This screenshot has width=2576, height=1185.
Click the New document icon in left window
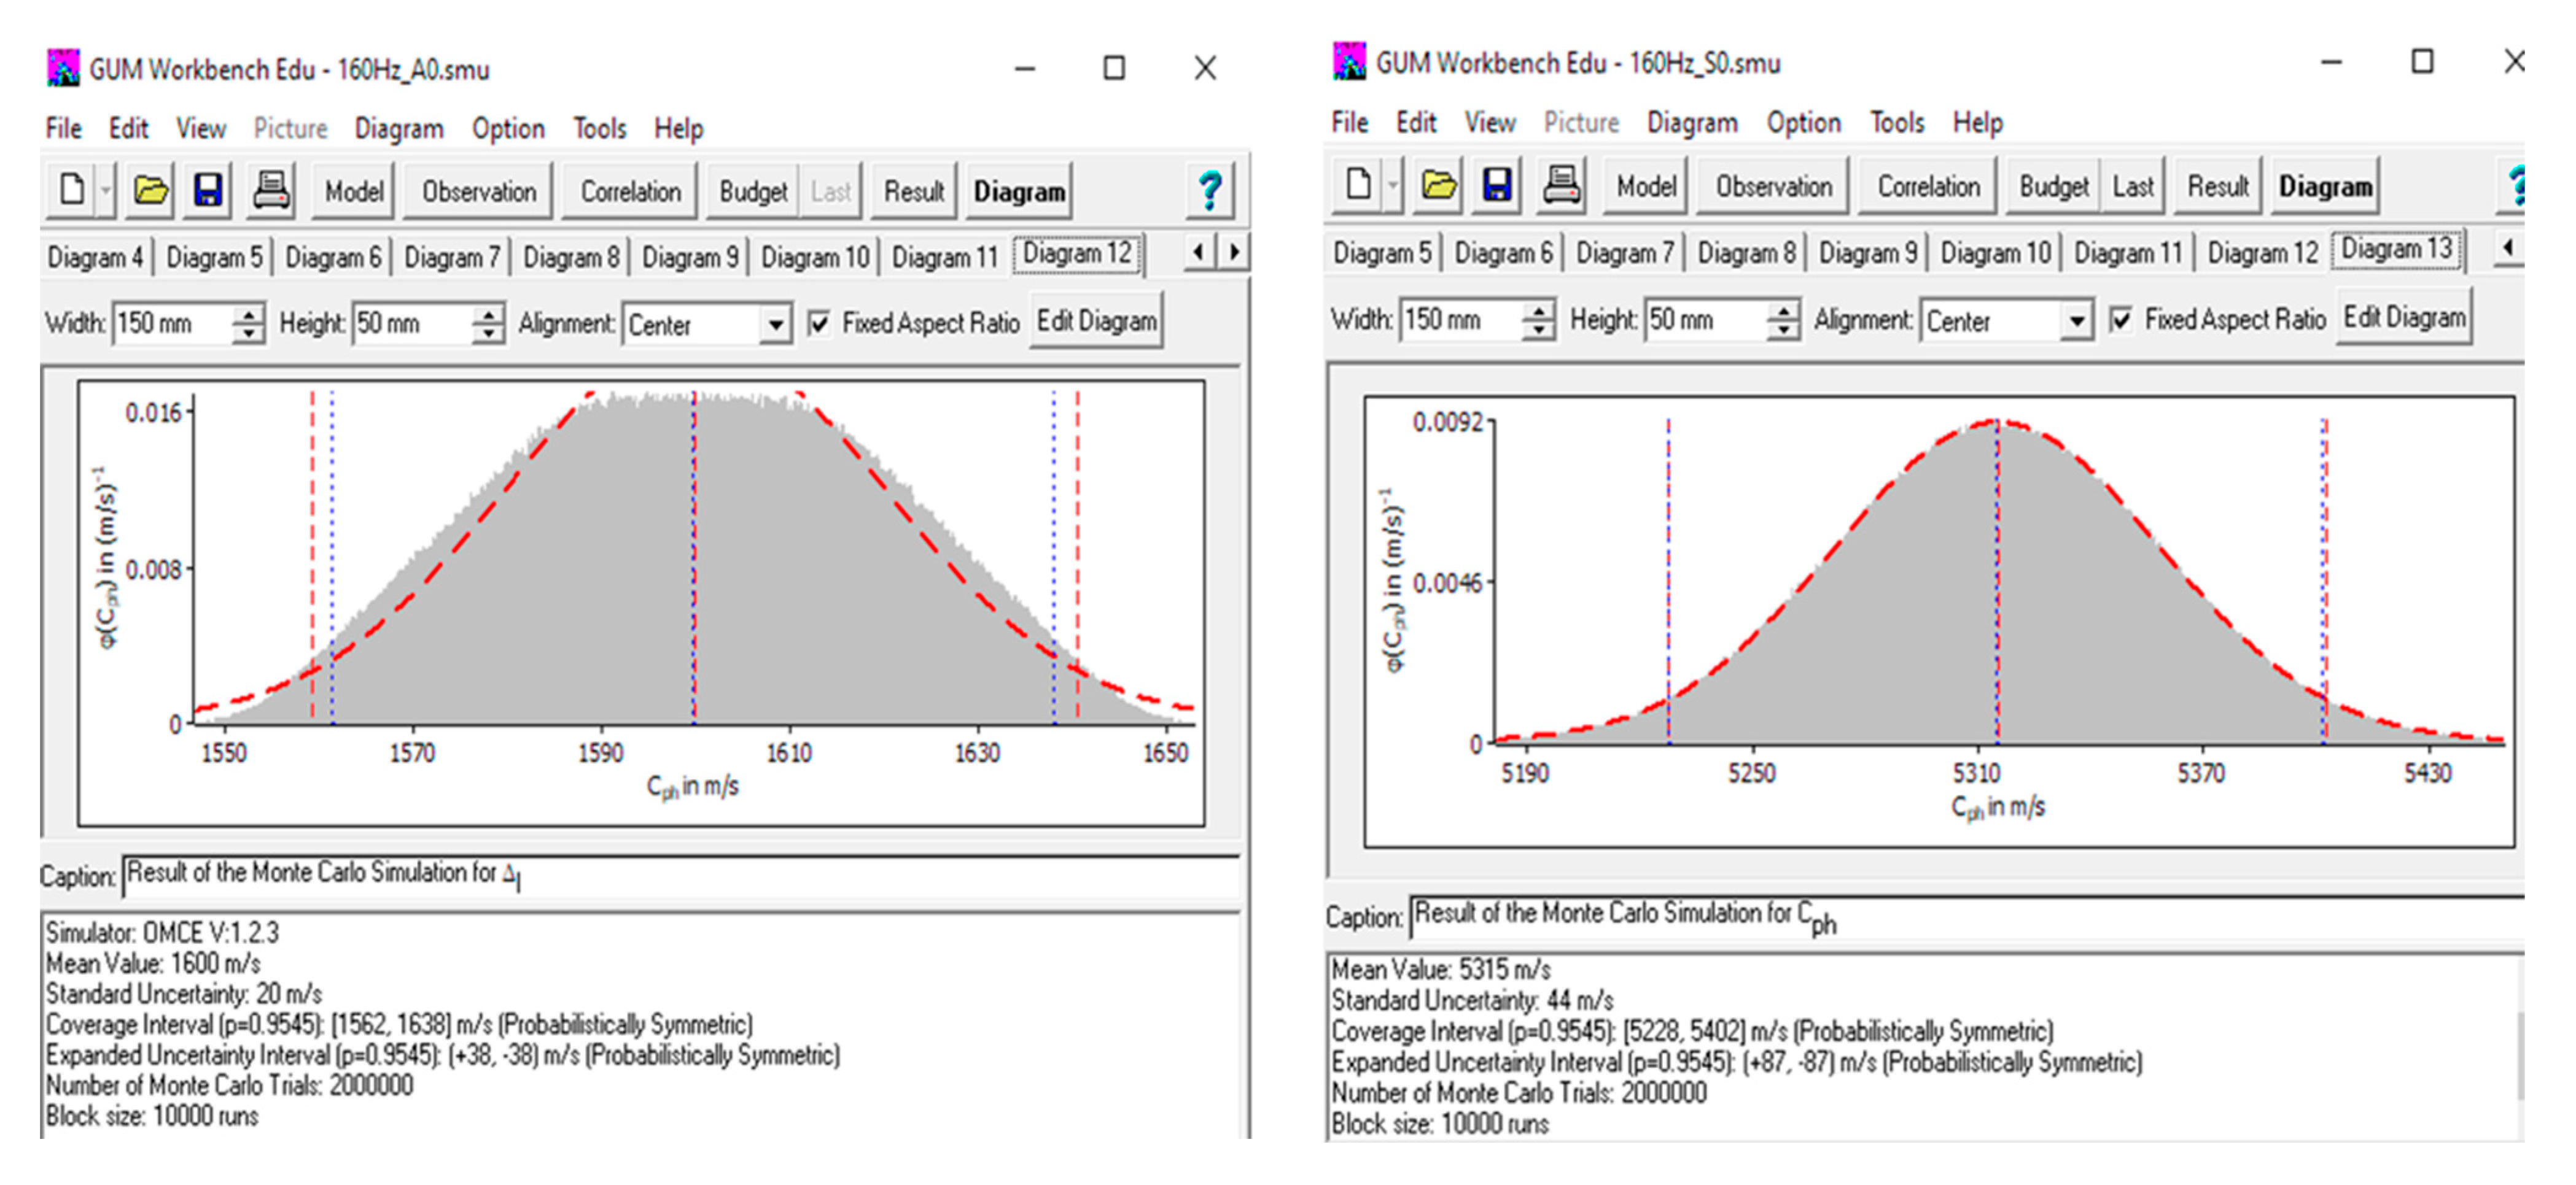point(72,190)
